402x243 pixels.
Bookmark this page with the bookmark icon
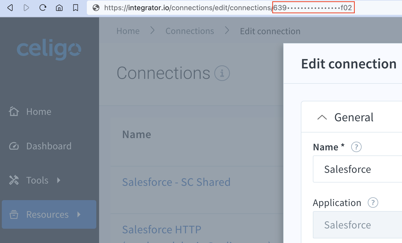click(x=76, y=8)
